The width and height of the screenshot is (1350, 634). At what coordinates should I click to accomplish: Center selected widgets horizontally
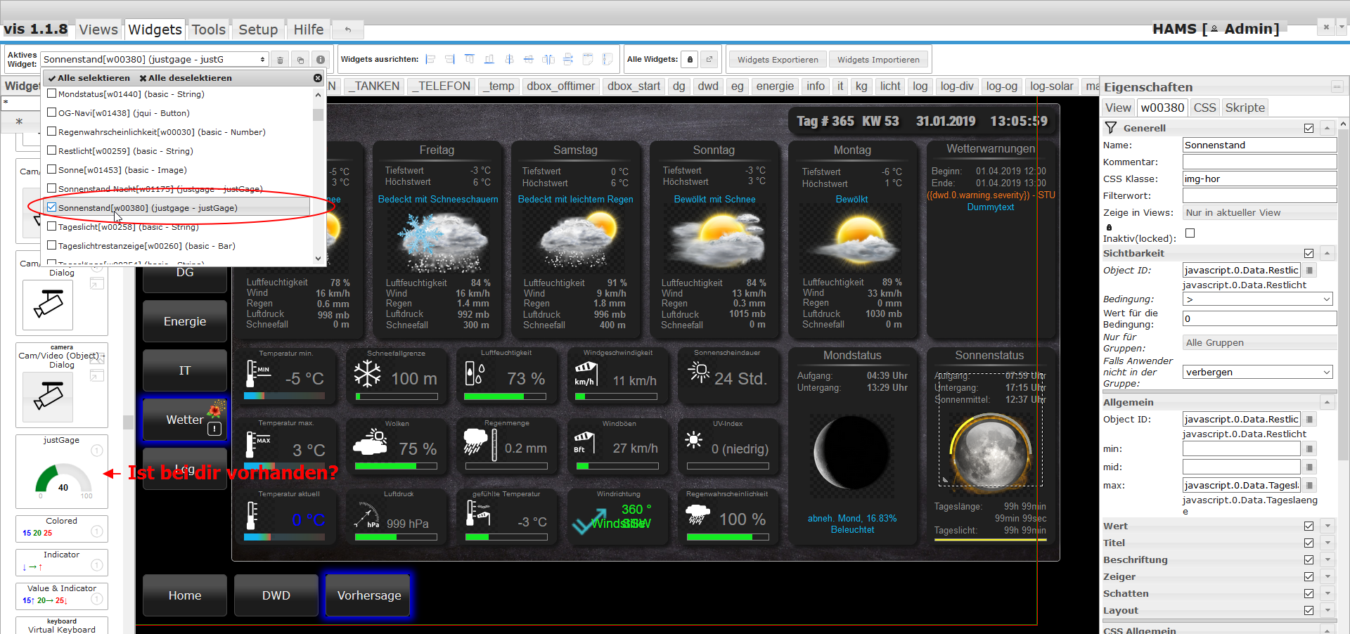pos(510,59)
